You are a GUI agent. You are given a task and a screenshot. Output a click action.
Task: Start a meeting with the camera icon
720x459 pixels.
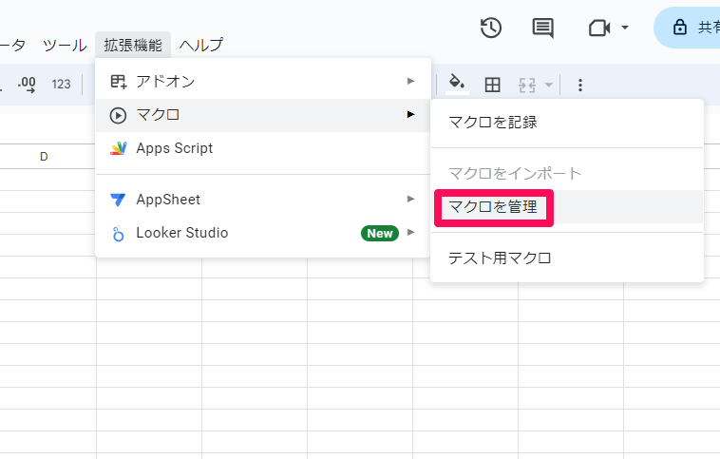pyautogui.click(x=599, y=28)
